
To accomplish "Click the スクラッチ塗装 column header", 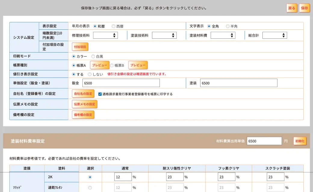I will [x=278, y=168].
